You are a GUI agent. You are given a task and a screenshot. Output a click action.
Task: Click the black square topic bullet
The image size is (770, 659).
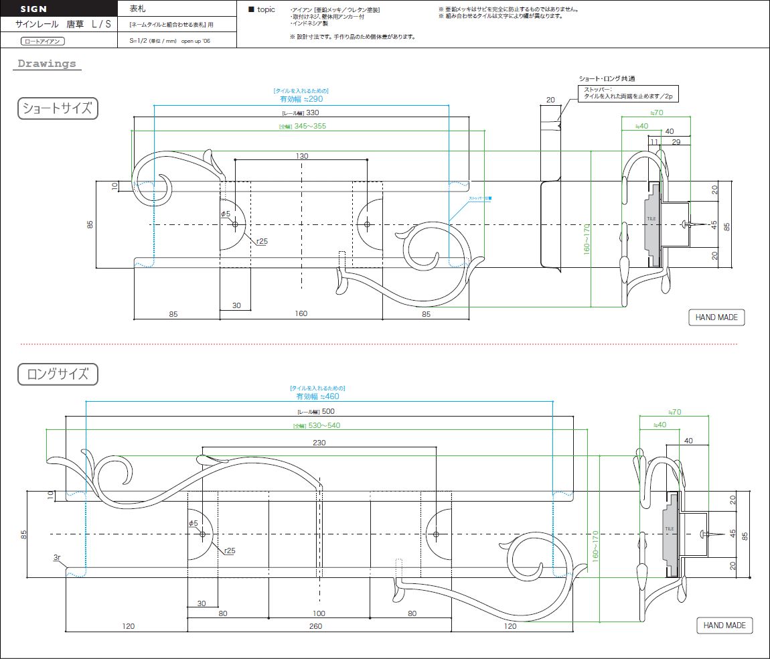(251, 9)
